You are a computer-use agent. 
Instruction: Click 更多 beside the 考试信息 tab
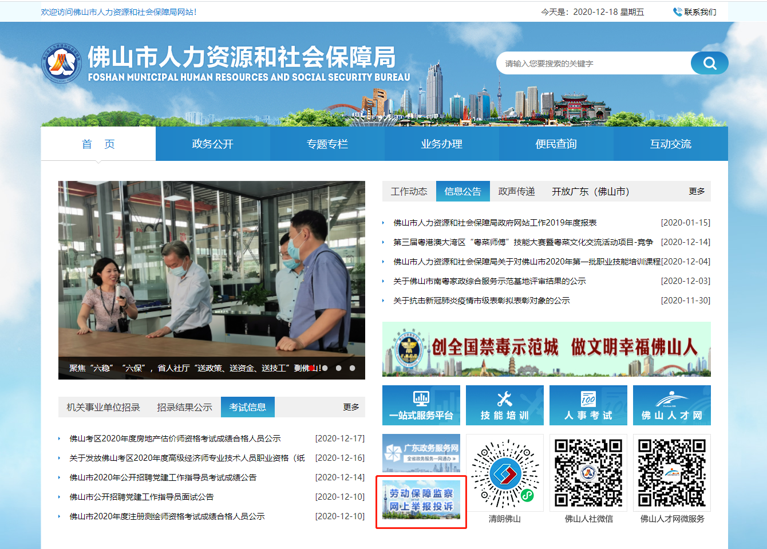tap(351, 407)
